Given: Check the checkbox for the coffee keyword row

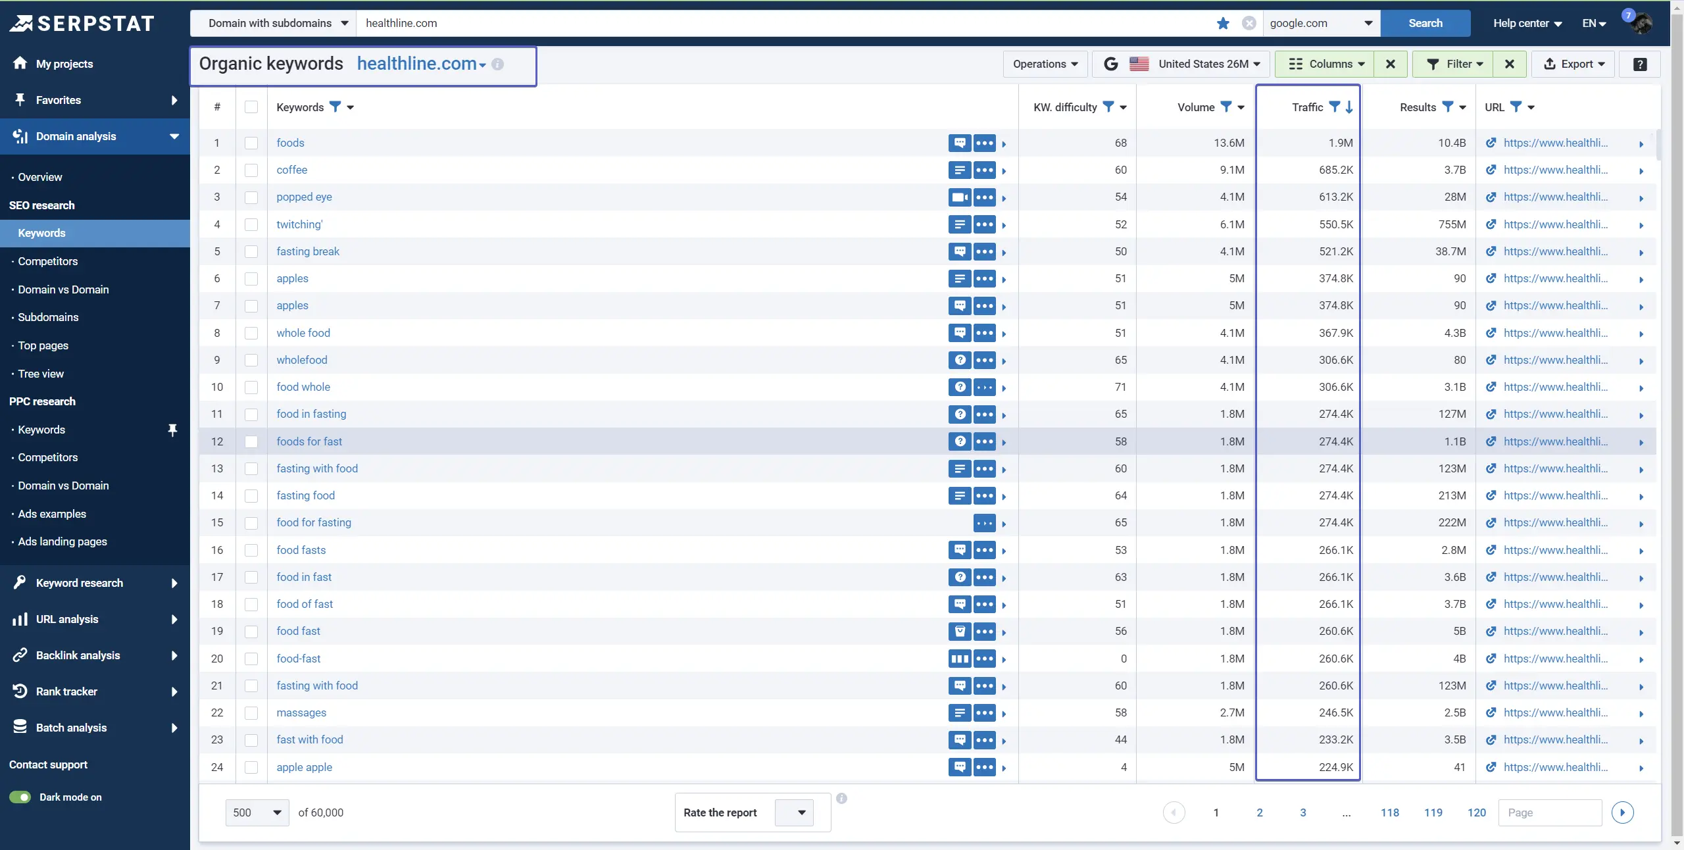Looking at the screenshot, I should 251,170.
